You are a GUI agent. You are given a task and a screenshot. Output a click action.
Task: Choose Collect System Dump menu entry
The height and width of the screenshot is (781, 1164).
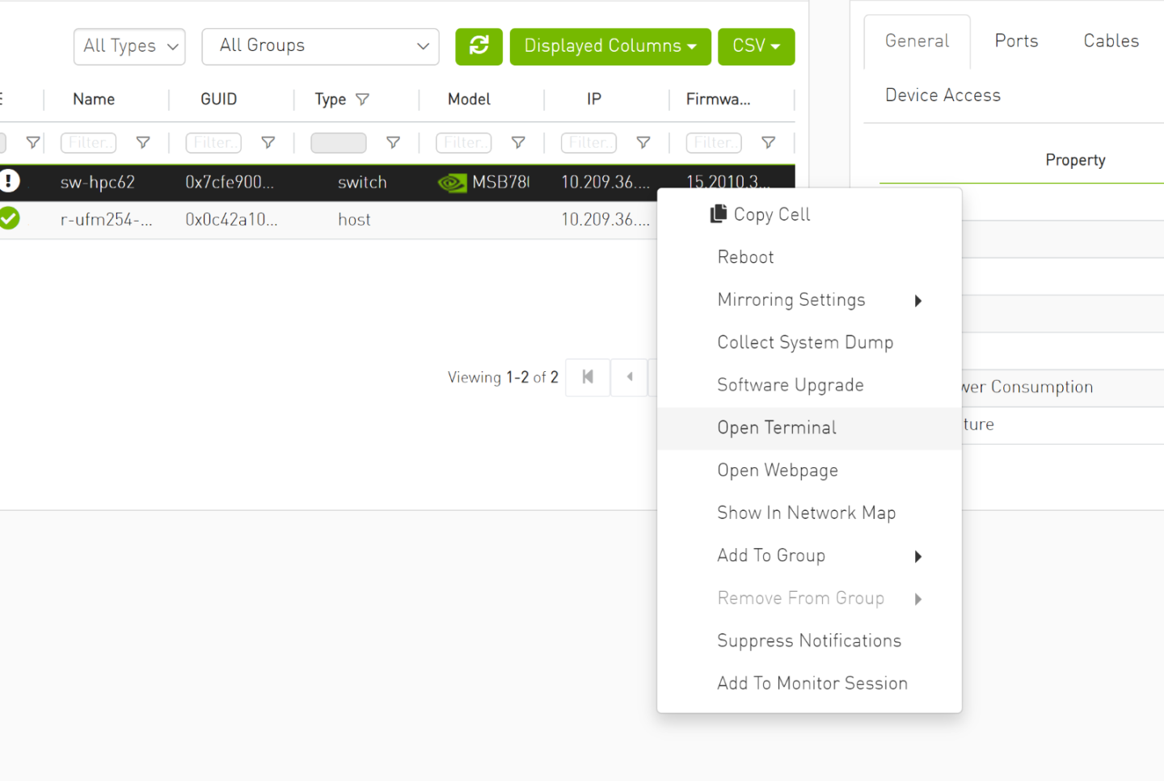pos(805,343)
